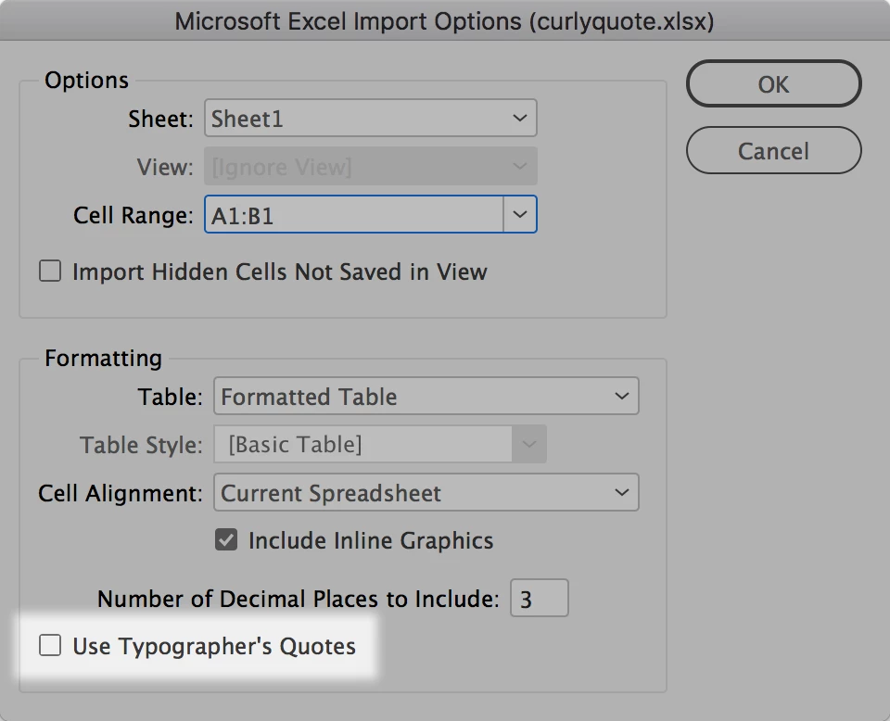Click the Formatting group heading
The width and height of the screenshot is (890, 721).
coord(103,358)
